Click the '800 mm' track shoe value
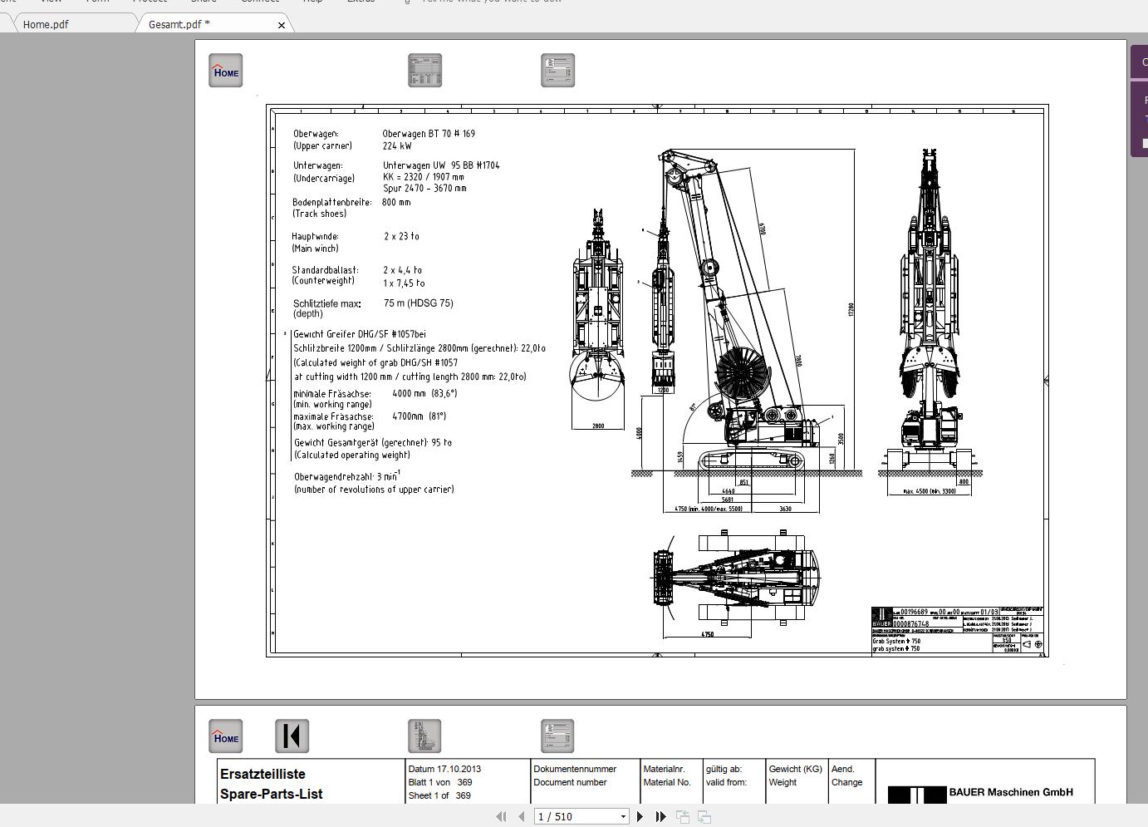Screen dimensions: 1148x827 (396, 202)
